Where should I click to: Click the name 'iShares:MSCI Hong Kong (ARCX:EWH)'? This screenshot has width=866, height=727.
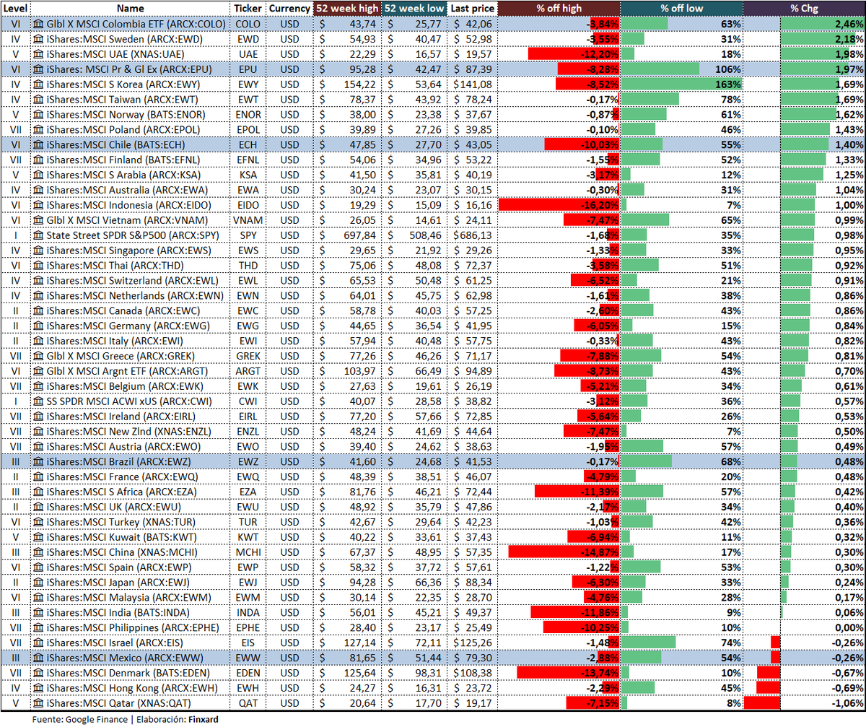131,688
